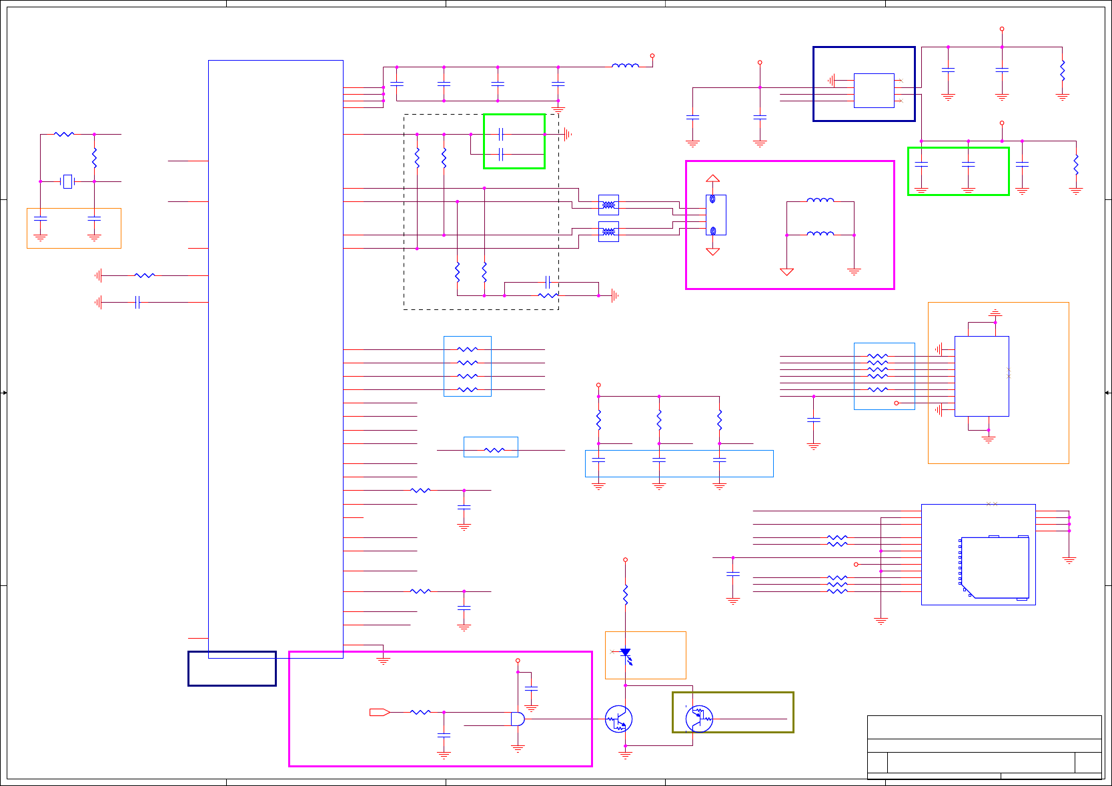The height and width of the screenshot is (786, 1112).
Task: Select the crystal oscillator symbol on the left
Action: pos(67,181)
